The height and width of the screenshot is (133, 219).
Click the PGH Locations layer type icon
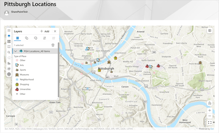21,51
